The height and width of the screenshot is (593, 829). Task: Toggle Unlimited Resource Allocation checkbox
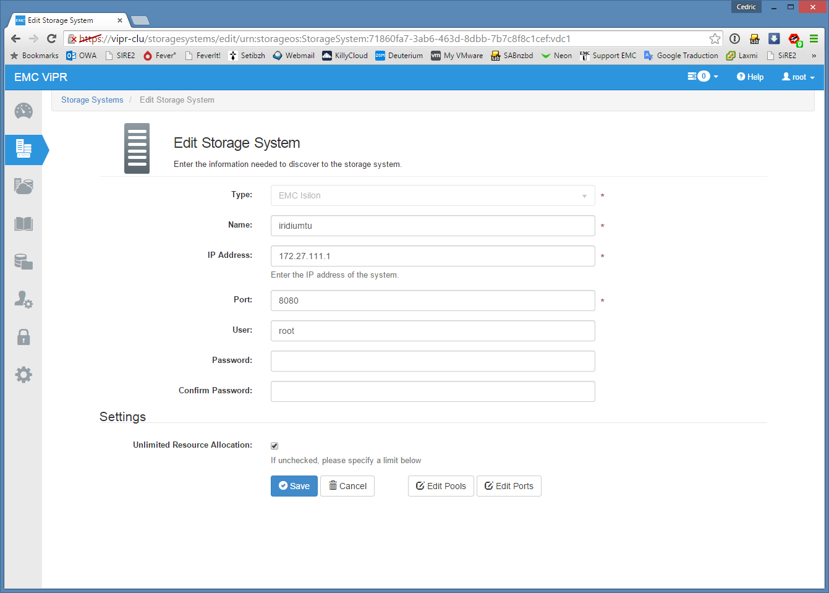point(274,446)
